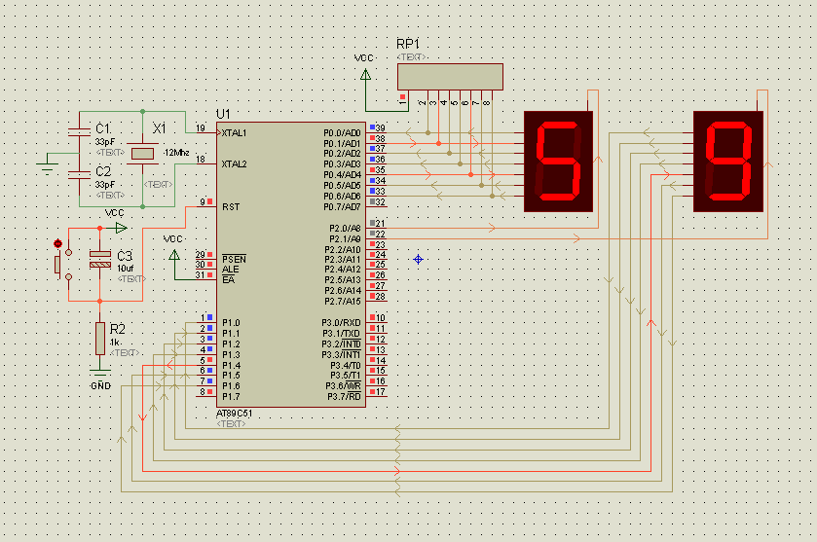The image size is (817, 542).
Task: Select capacitor C2 33pF symbol
Action: click(79, 175)
